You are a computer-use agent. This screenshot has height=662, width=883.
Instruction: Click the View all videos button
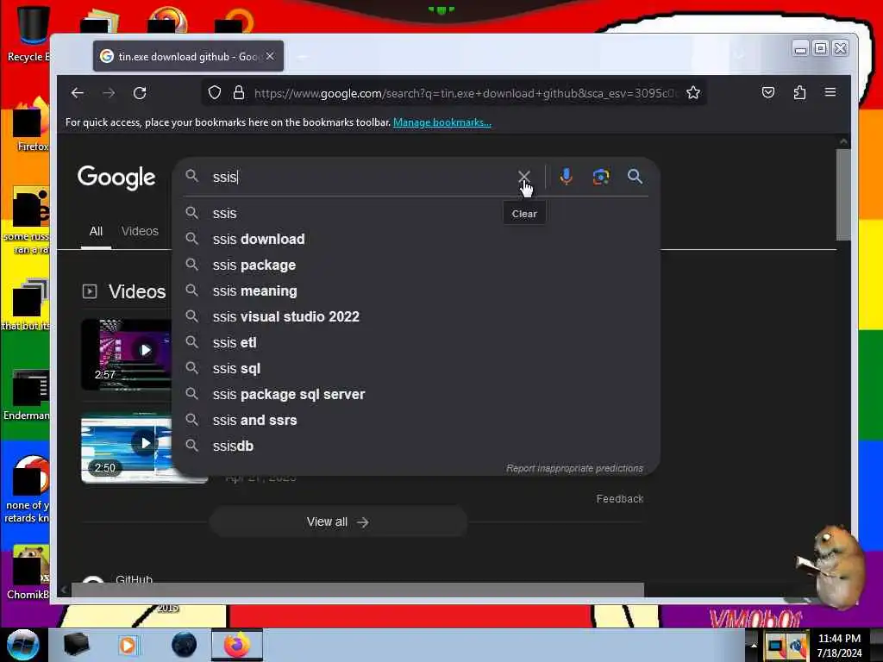(338, 521)
